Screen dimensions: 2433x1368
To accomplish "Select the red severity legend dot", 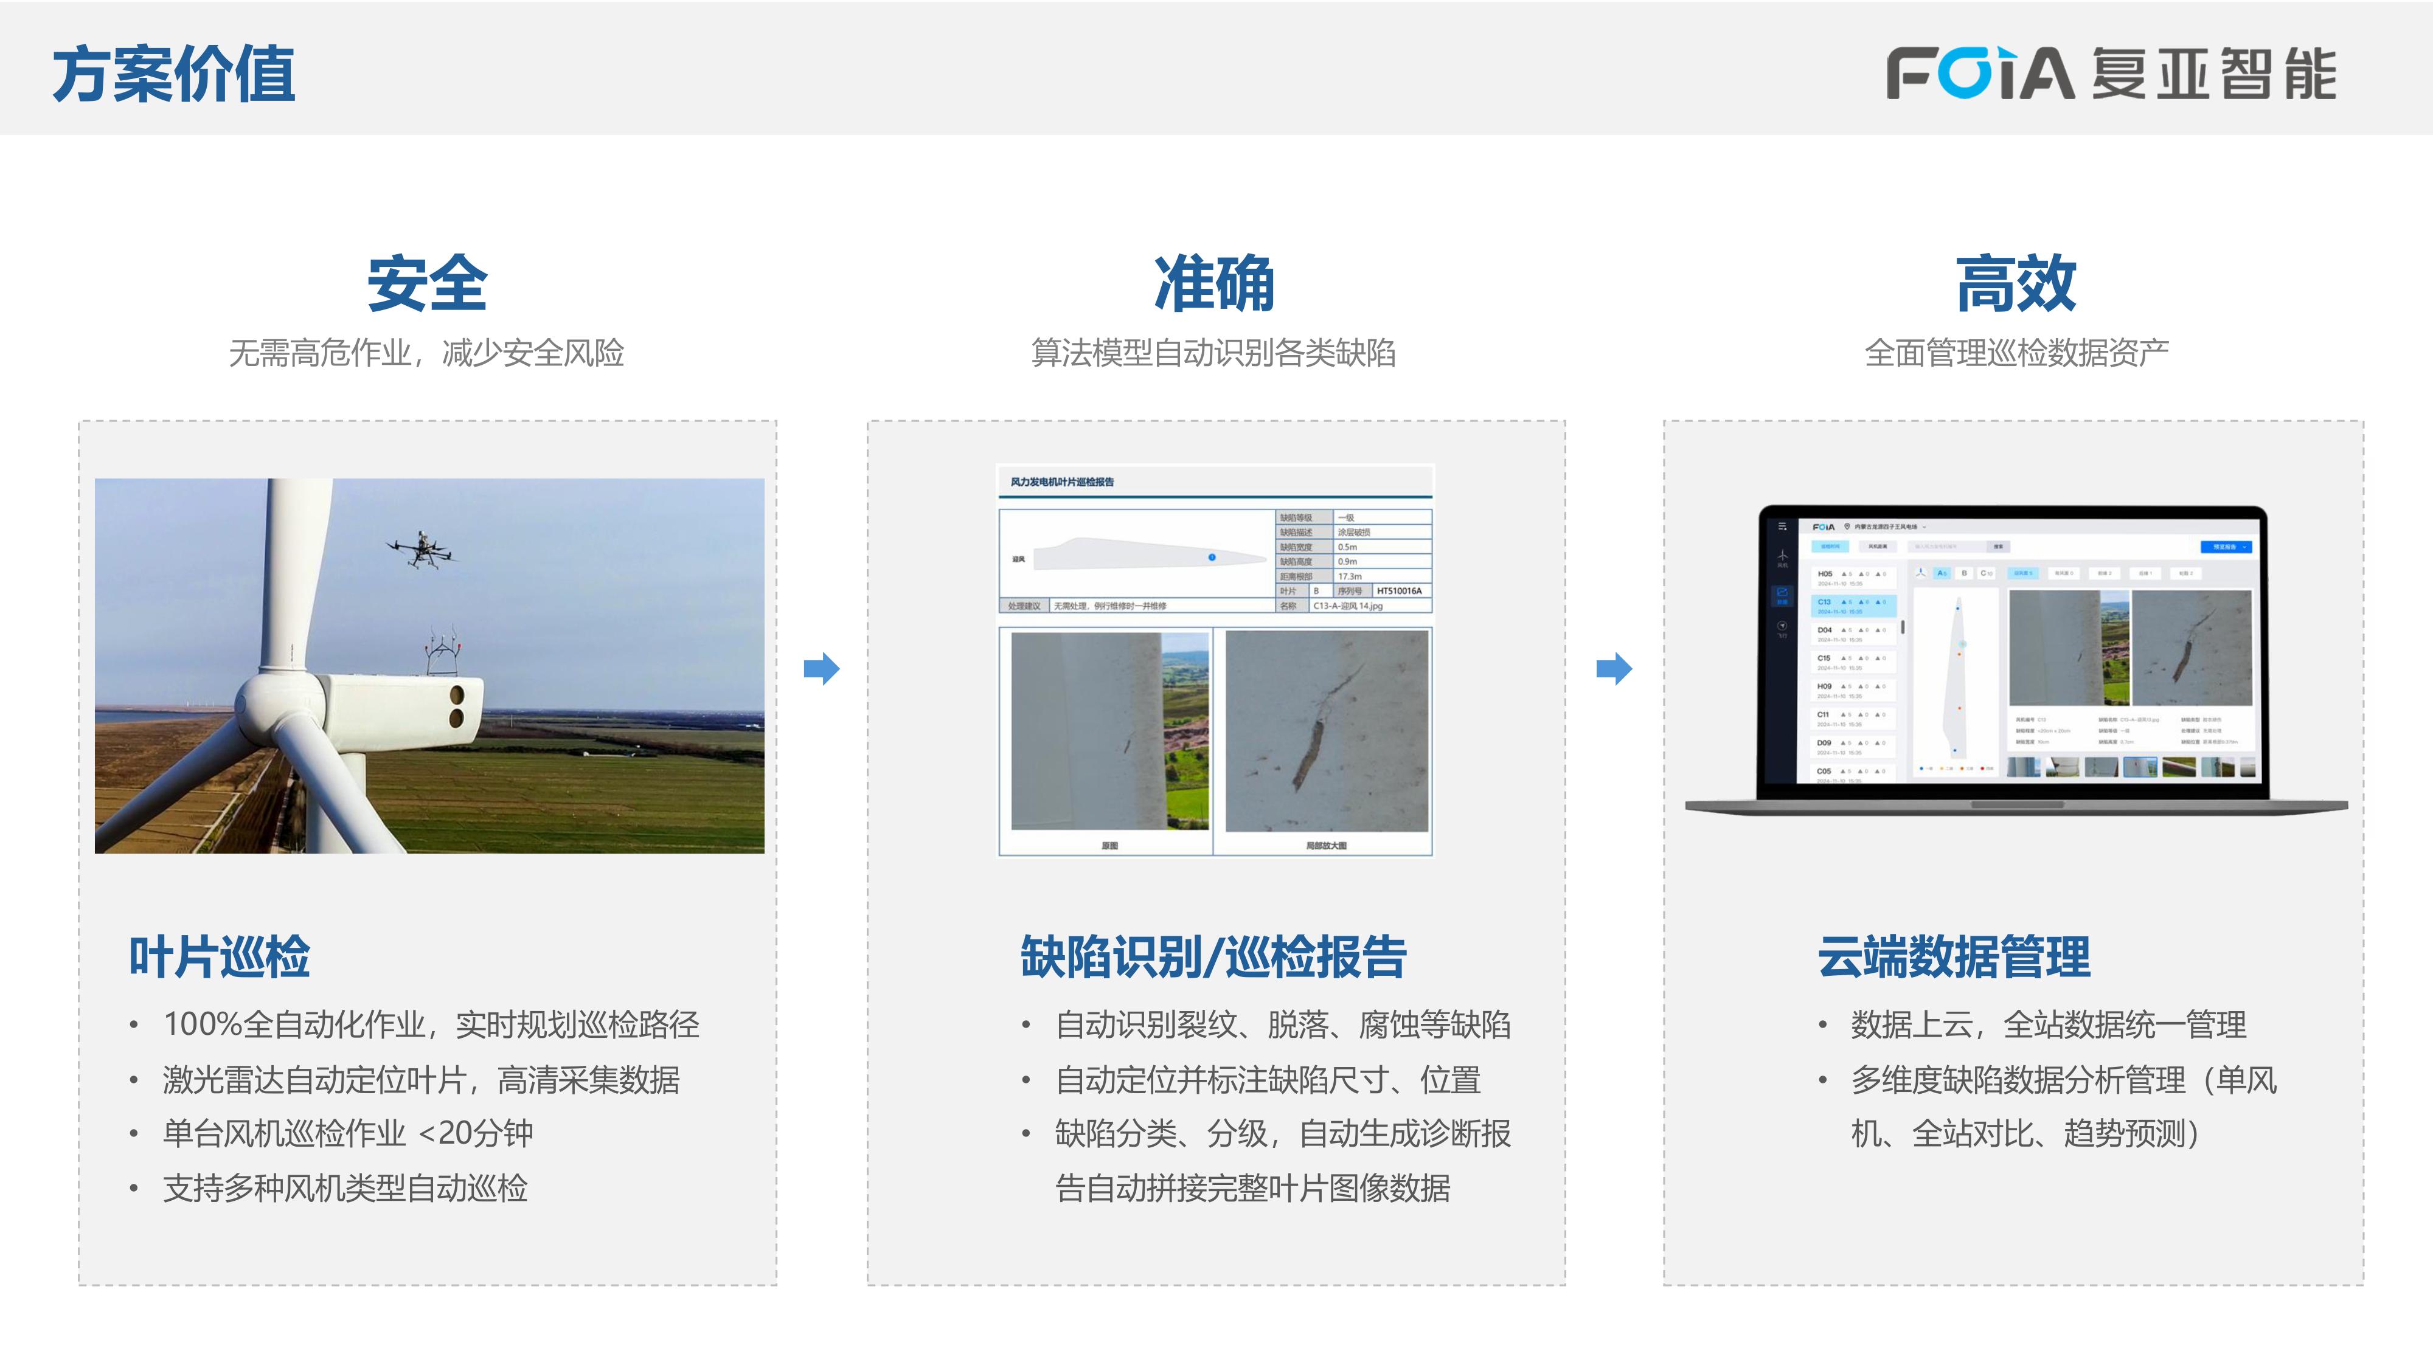I will [1982, 769].
